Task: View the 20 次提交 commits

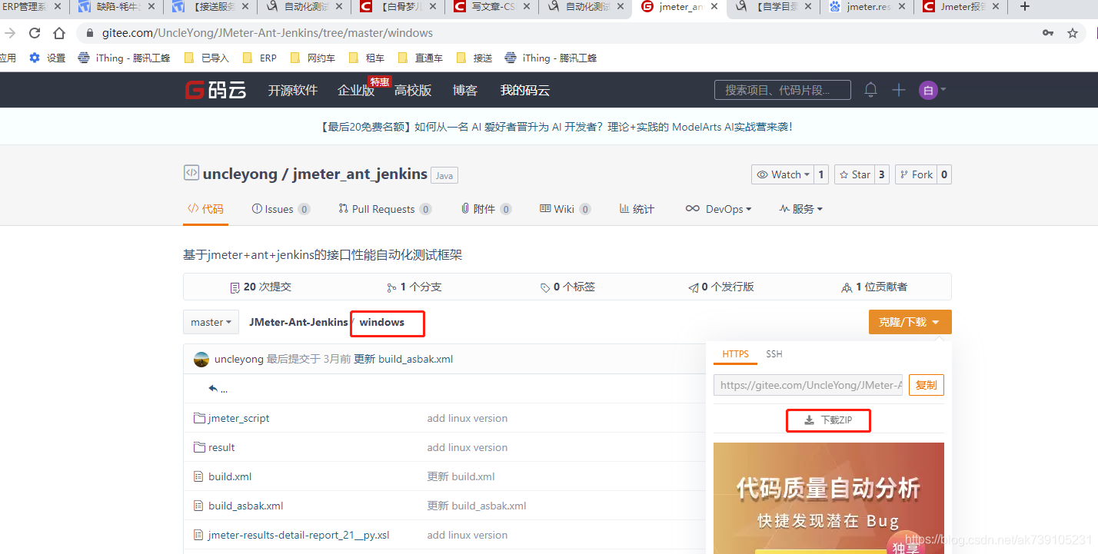Action: (261, 287)
